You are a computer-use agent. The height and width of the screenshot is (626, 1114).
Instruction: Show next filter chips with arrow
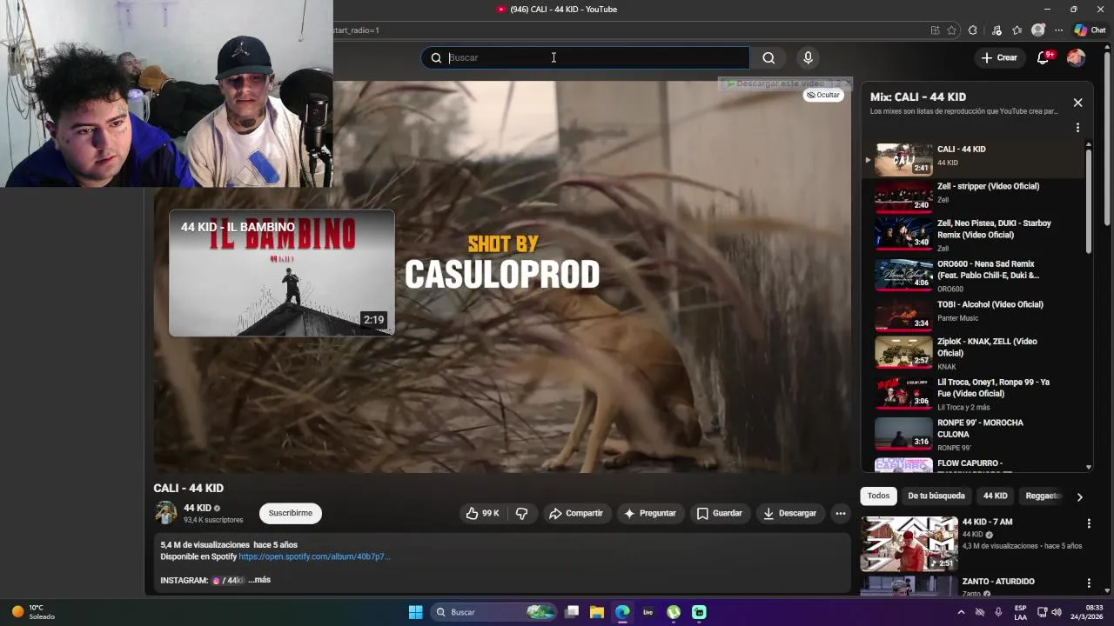(1079, 497)
